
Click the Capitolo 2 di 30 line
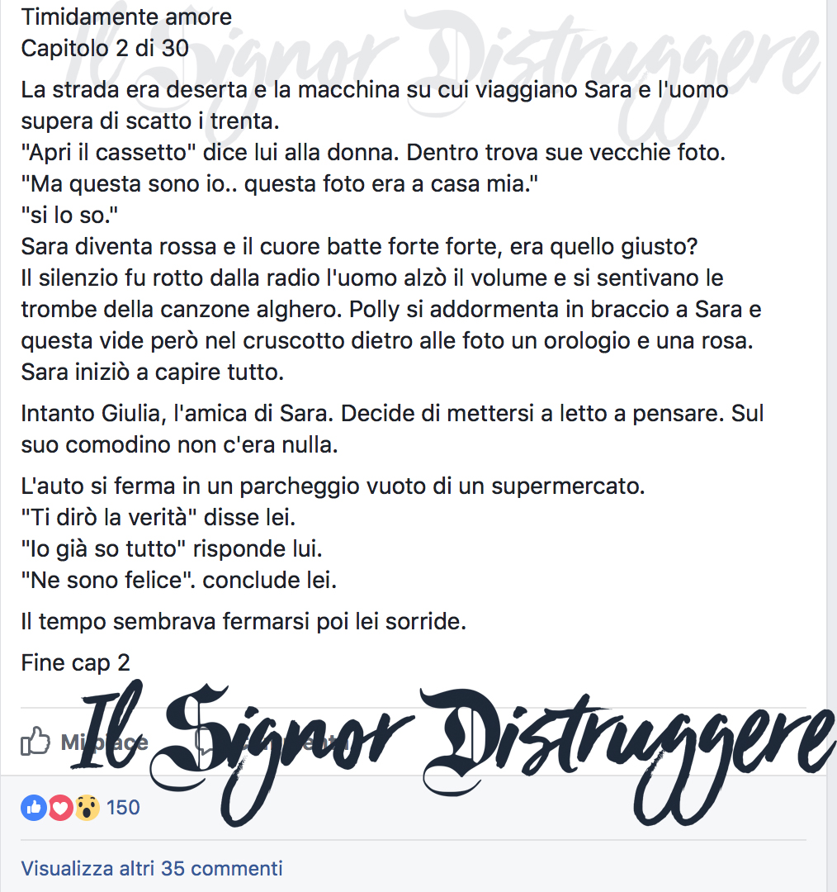coord(105,49)
